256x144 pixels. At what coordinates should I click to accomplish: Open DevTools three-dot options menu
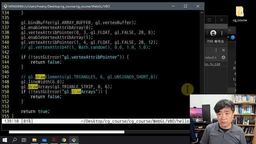tap(216, 50)
